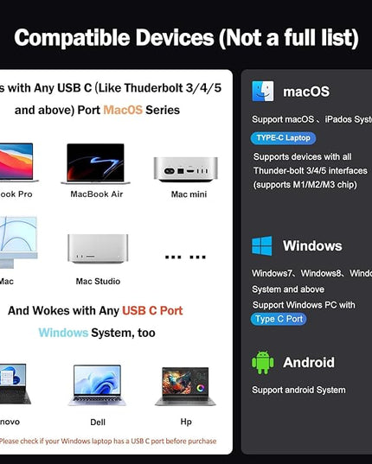
Task: Click the 'Windows8' text
Action: coord(321,273)
